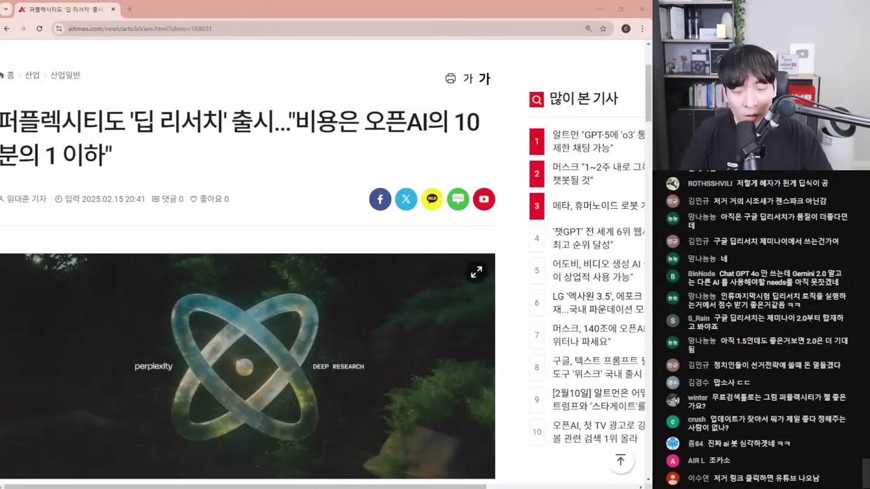
Task: Click 댓글 0 comment count
Action: [168, 199]
